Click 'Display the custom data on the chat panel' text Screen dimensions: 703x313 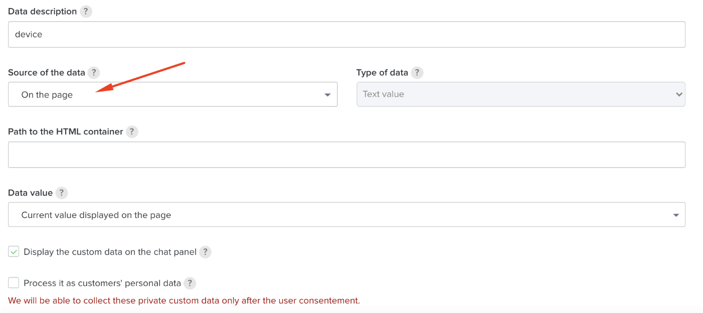(110, 252)
